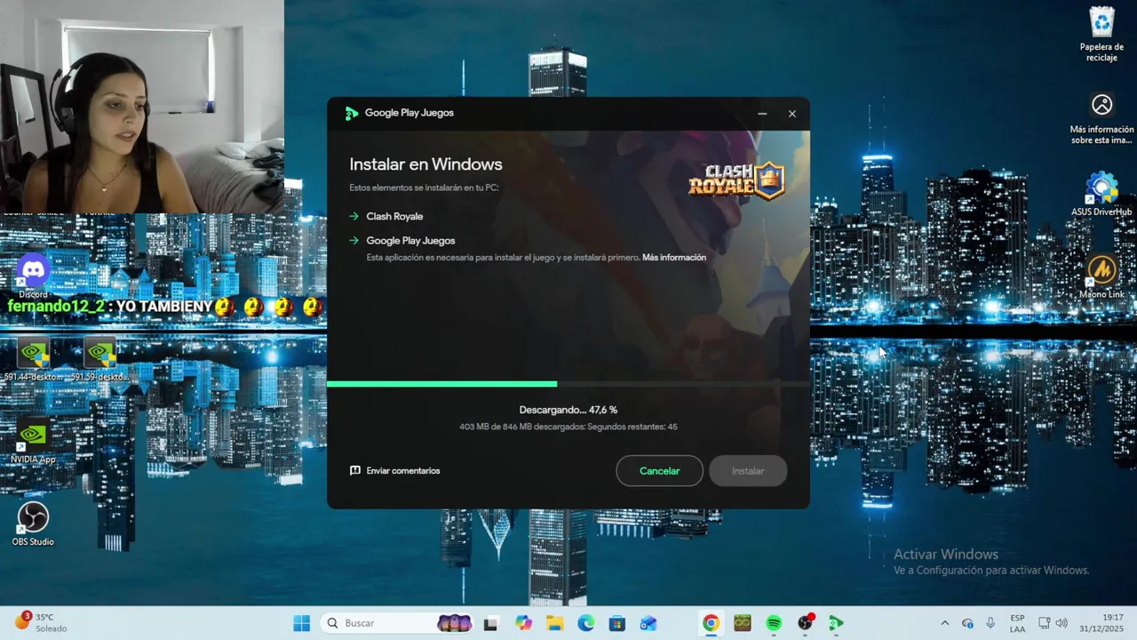
Task: Open Outlook from the taskbar
Action: tap(648, 623)
